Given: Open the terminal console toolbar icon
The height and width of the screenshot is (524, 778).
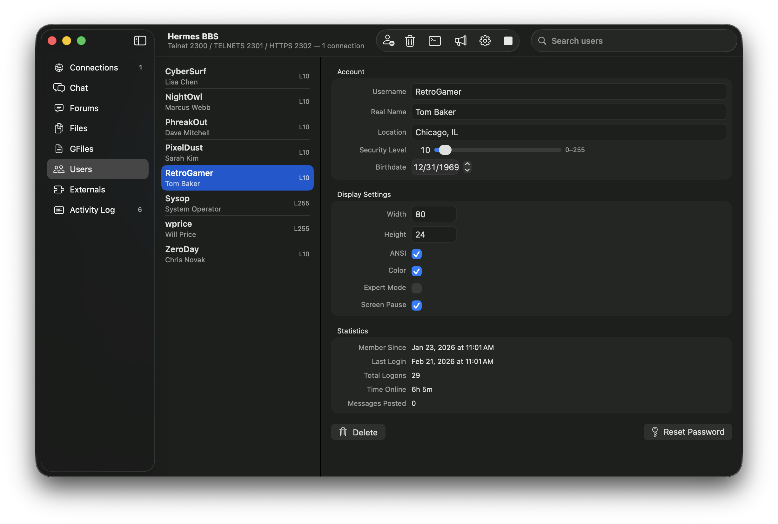Looking at the screenshot, I should pyautogui.click(x=434, y=41).
